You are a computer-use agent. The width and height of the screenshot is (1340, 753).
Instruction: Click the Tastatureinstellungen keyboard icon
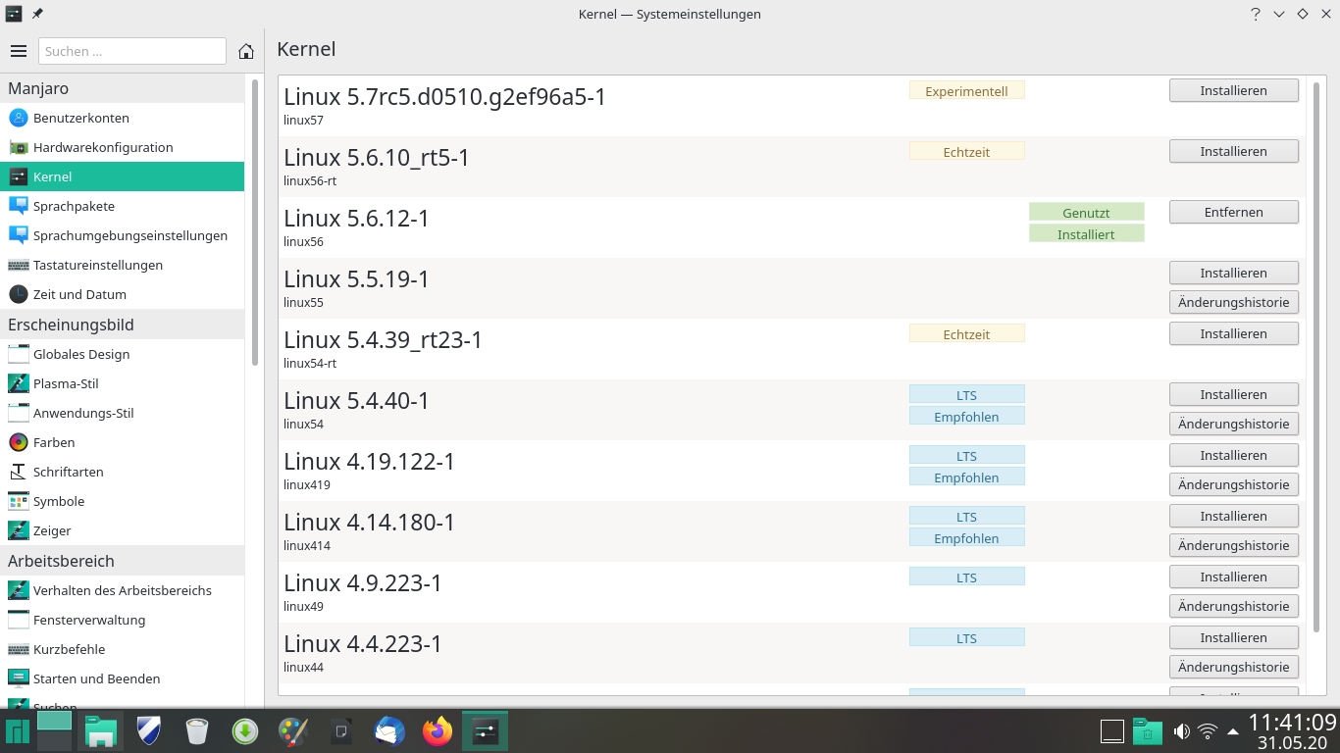(18, 265)
